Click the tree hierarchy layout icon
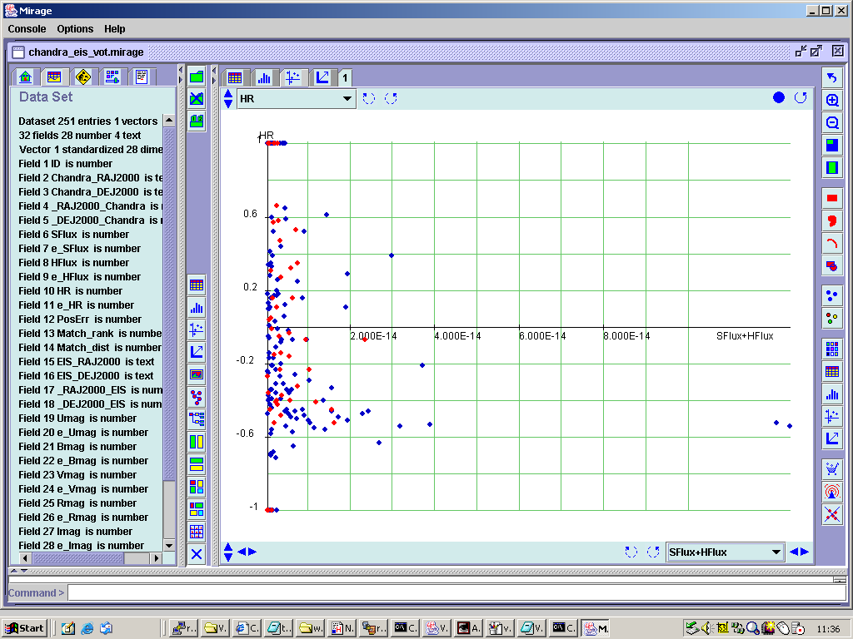 pos(197,419)
